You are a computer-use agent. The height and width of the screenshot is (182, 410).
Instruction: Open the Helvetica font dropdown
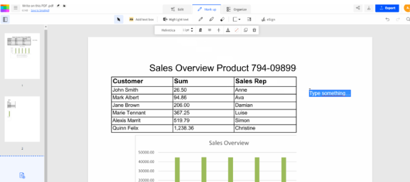pyautogui.click(x=168, y=30)
